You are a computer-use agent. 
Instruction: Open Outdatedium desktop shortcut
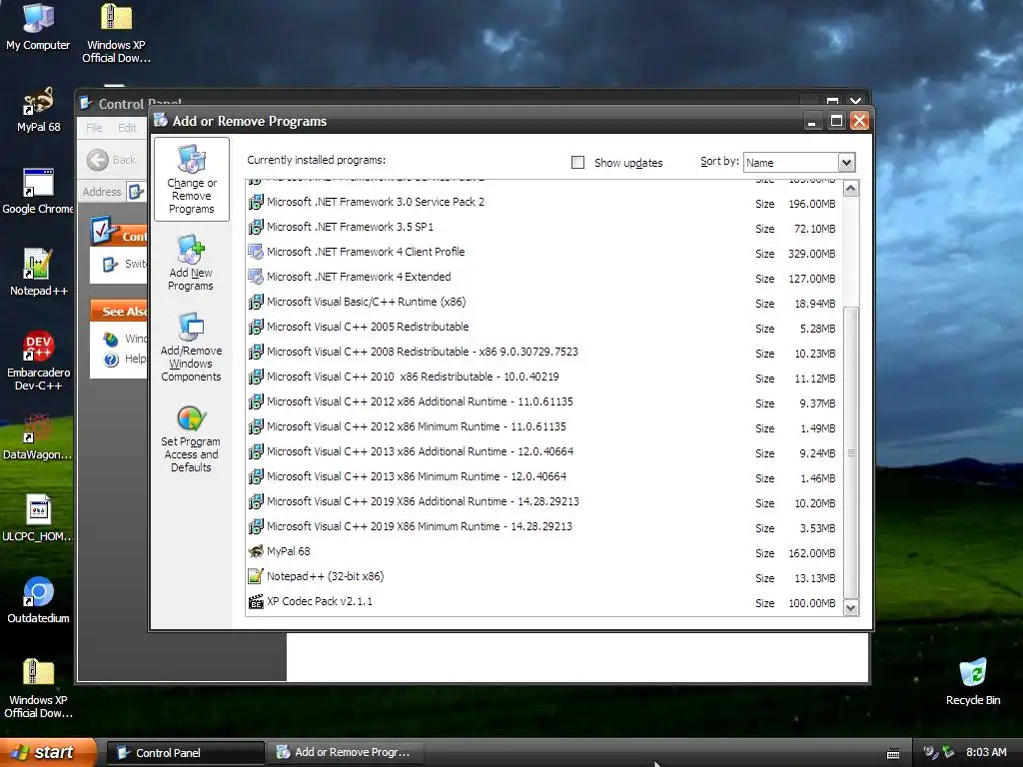pyautogui.click(x=38, y=600)
